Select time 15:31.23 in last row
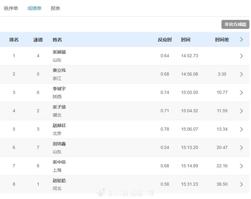Screen dimensions: 251x199 coord(189,184)
